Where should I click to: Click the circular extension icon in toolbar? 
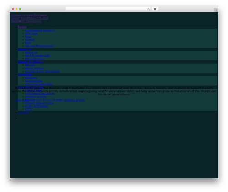155,9
